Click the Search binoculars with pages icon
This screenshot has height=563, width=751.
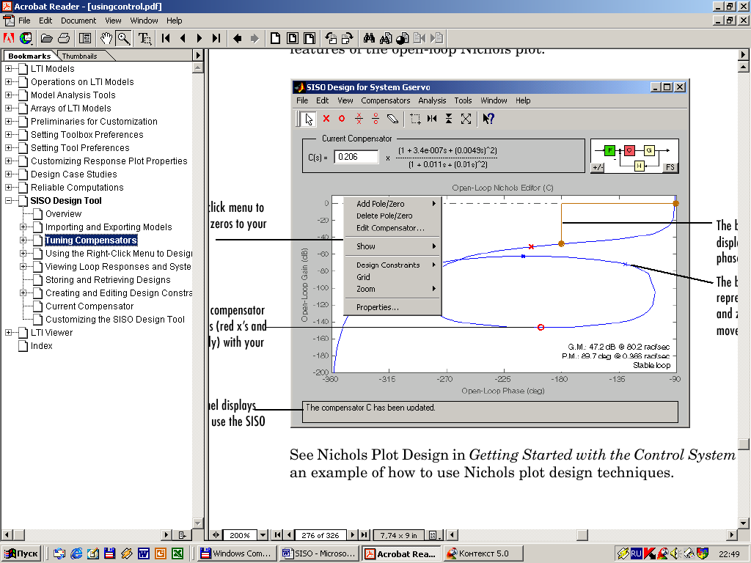(x=386, y=38)
